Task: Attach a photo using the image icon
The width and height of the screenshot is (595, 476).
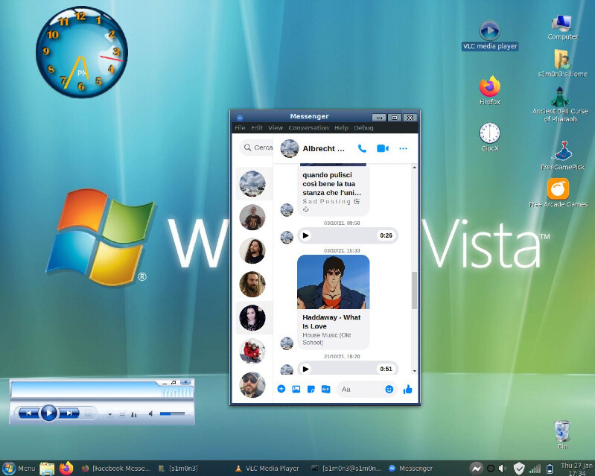Action: click(x=296, y=389)
